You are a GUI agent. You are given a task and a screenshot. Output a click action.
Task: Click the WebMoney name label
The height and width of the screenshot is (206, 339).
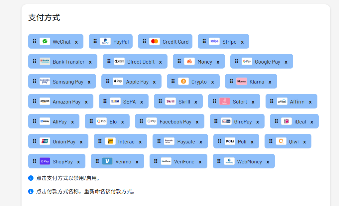click(250, 162)
